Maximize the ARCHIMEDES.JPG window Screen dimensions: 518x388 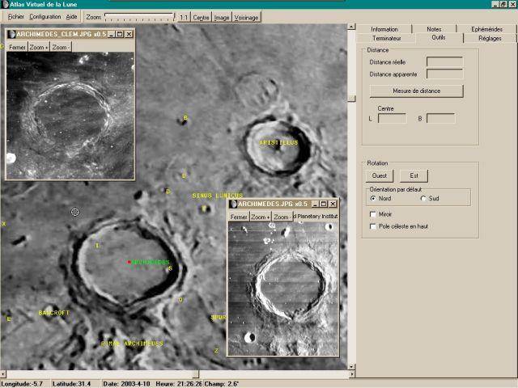324,204
